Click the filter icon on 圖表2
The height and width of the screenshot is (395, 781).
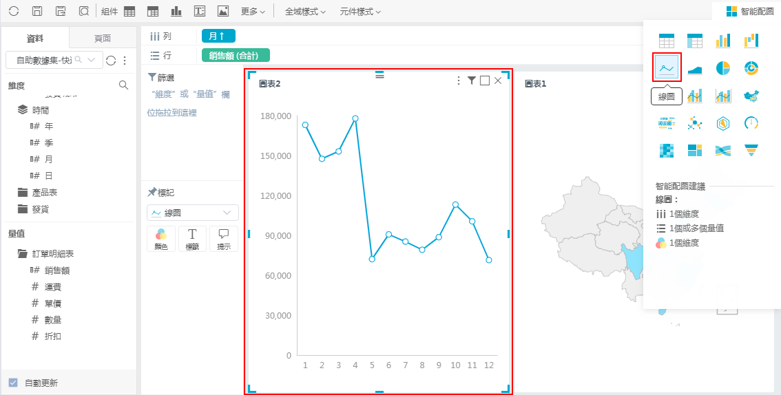point(471,81)
